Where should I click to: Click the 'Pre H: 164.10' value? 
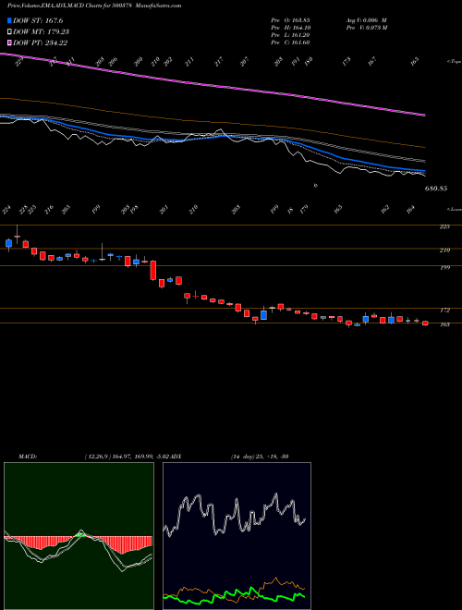(290, 27)
